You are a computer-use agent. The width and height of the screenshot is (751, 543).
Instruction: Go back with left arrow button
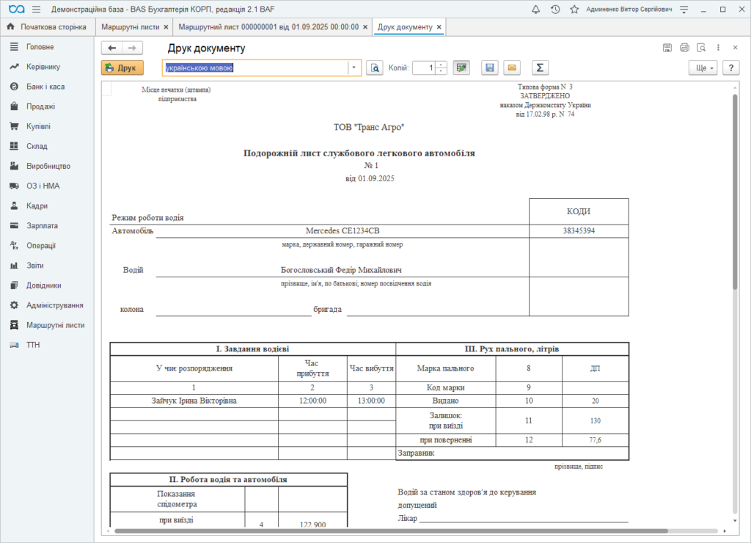coord(111,48)
